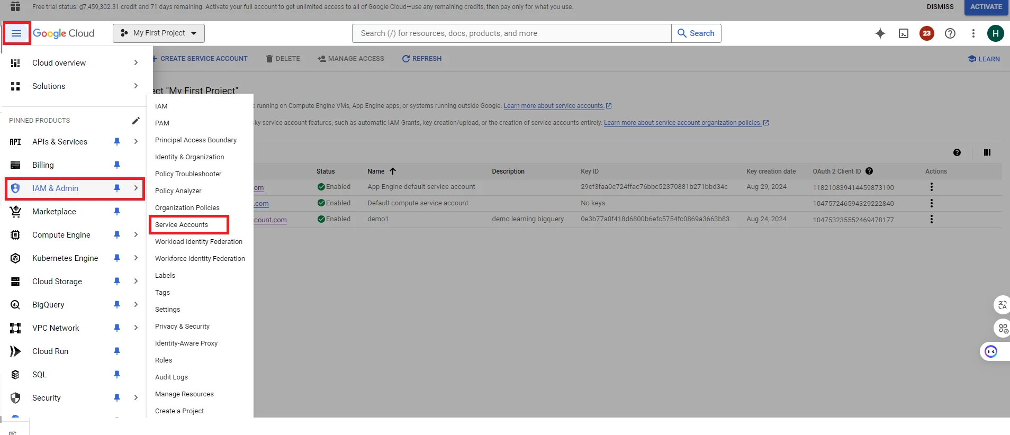Sort table by Name column header
This screenshot has width=1010, height=435.
point(376,171)
